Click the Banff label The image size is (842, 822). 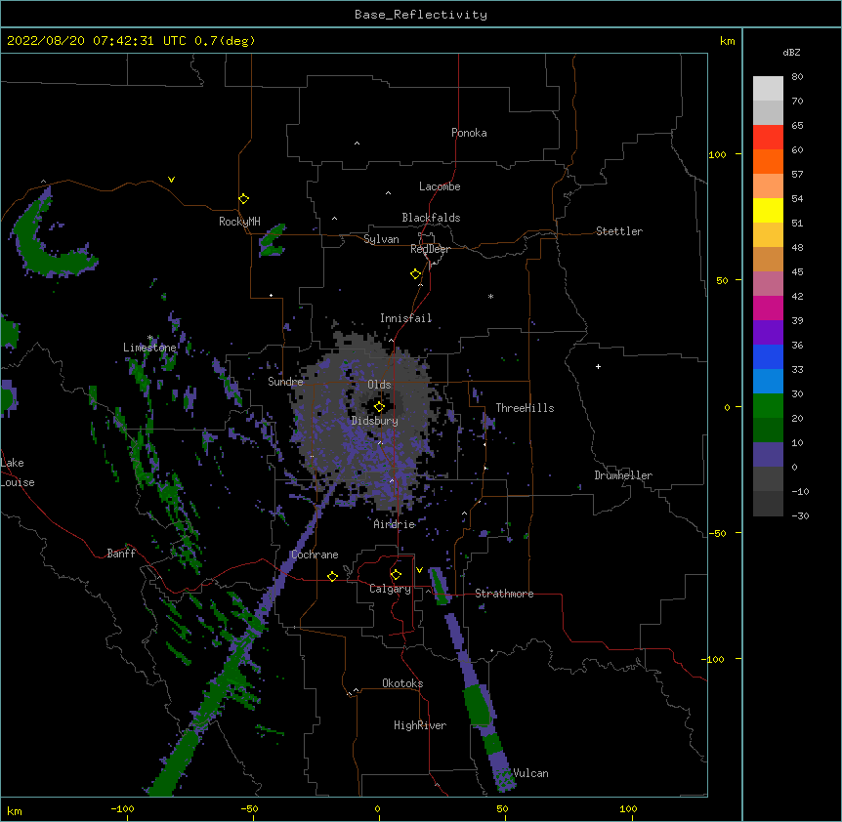tap(121, 554)
